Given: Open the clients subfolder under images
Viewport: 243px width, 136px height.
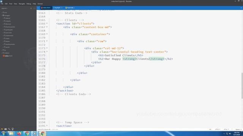Looking at the screenshot, I should point(7,21).
